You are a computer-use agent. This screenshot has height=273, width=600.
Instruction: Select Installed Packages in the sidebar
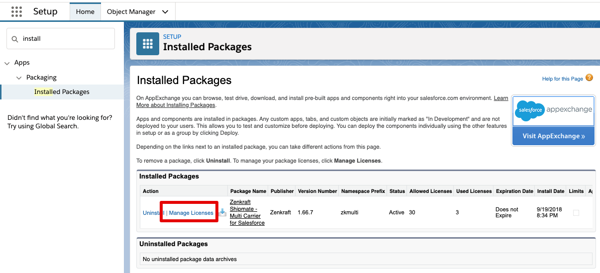[62, 92]
